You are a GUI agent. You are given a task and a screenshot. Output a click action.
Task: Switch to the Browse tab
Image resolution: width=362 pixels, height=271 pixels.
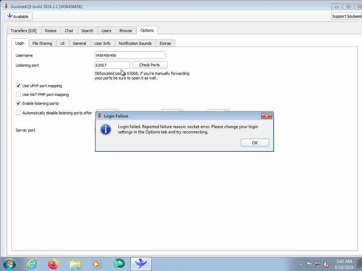125,31
